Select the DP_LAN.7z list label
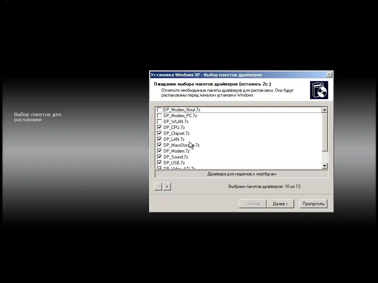The width and height of the screenshot is (378, 283). click(174, 139)
